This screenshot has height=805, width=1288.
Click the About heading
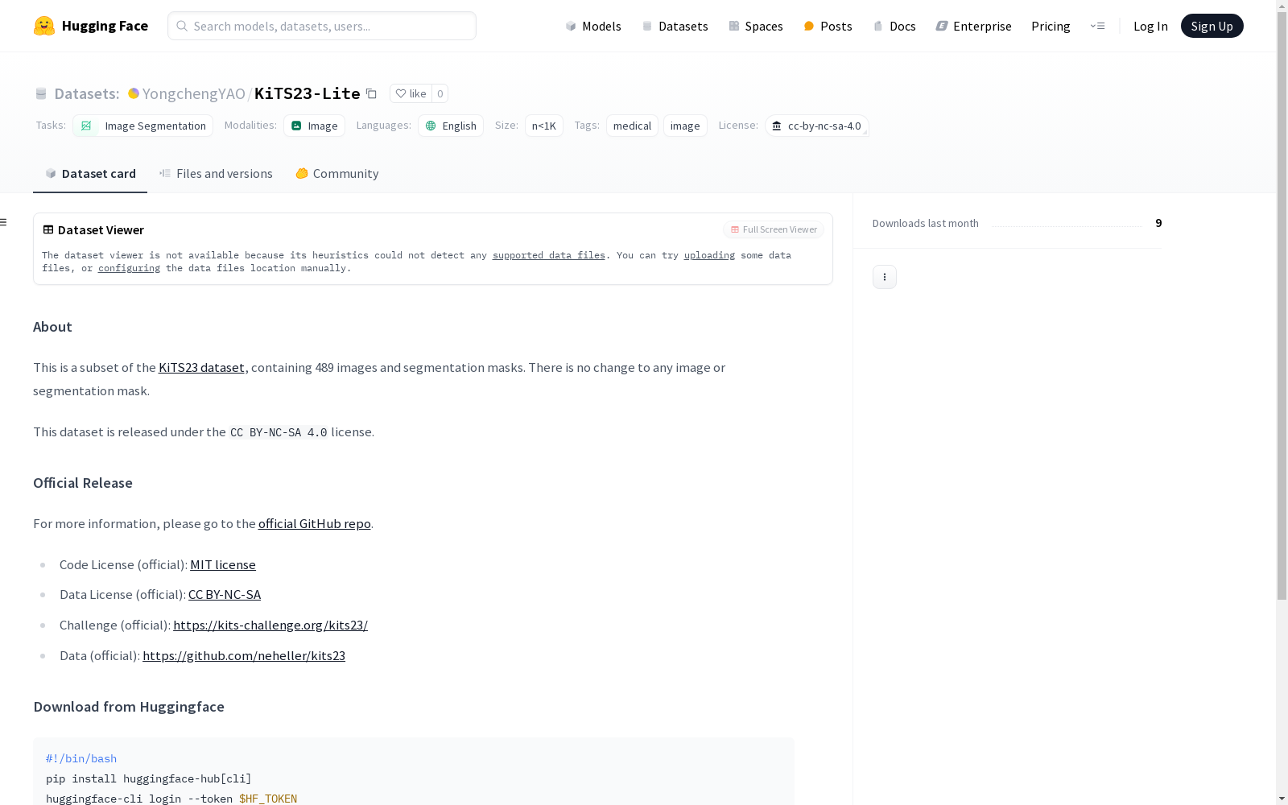[52, 327]
